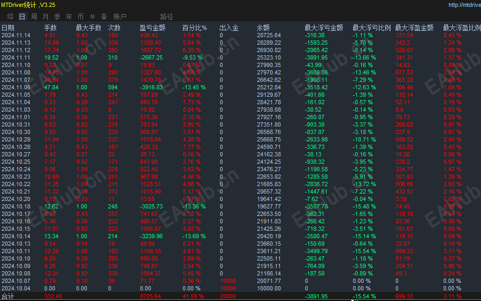Click the 最大手数 column header
Screen dimensions: 481x301
tap(89, 28)
